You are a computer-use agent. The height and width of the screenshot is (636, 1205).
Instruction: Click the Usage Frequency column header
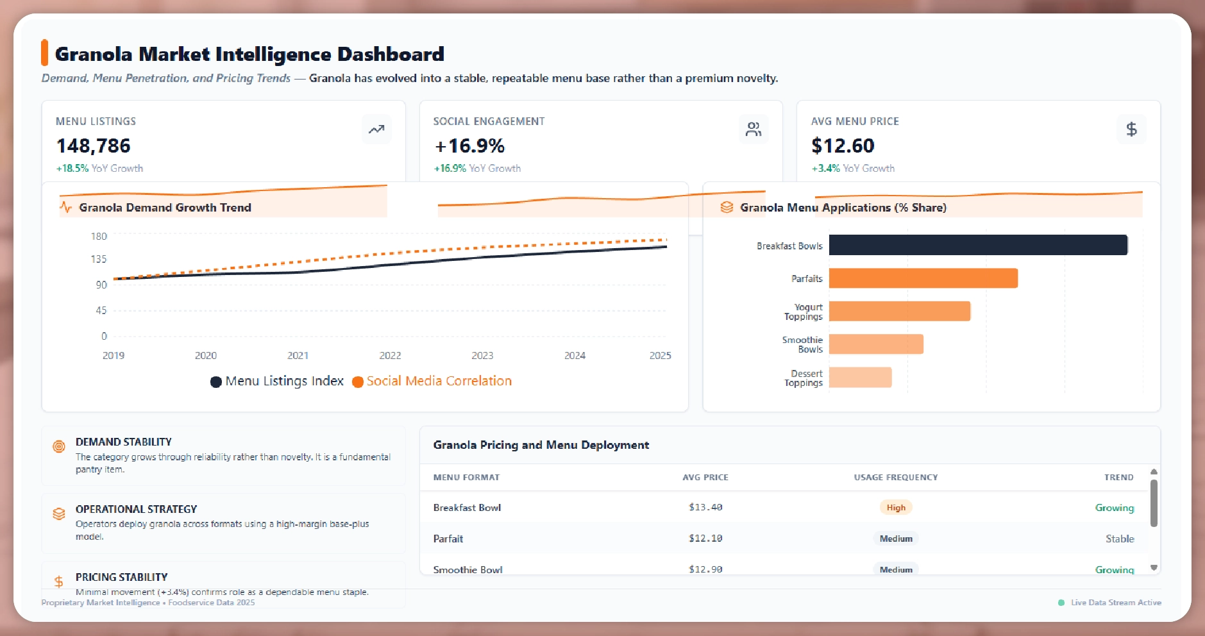(895, 478)
